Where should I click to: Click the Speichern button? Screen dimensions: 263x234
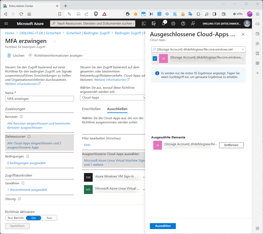17,226
